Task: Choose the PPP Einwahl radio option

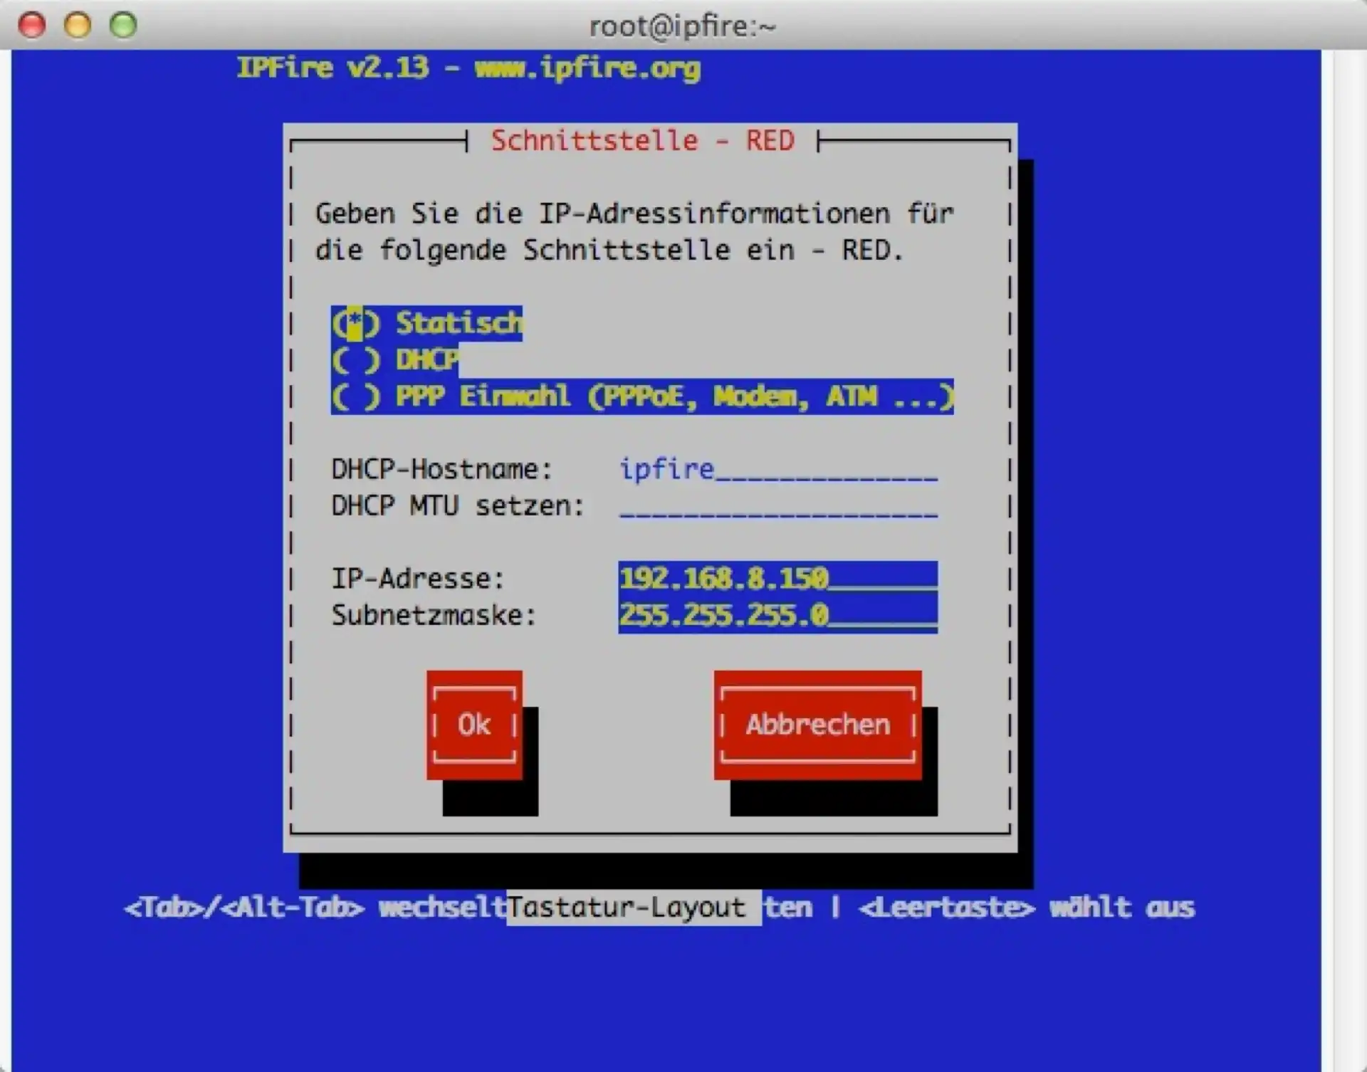Action: click(641, 396)
